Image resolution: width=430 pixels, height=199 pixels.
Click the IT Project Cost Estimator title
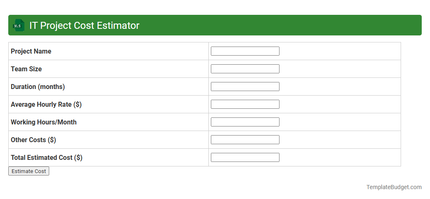pyautogui.click(x=84, y=26)
